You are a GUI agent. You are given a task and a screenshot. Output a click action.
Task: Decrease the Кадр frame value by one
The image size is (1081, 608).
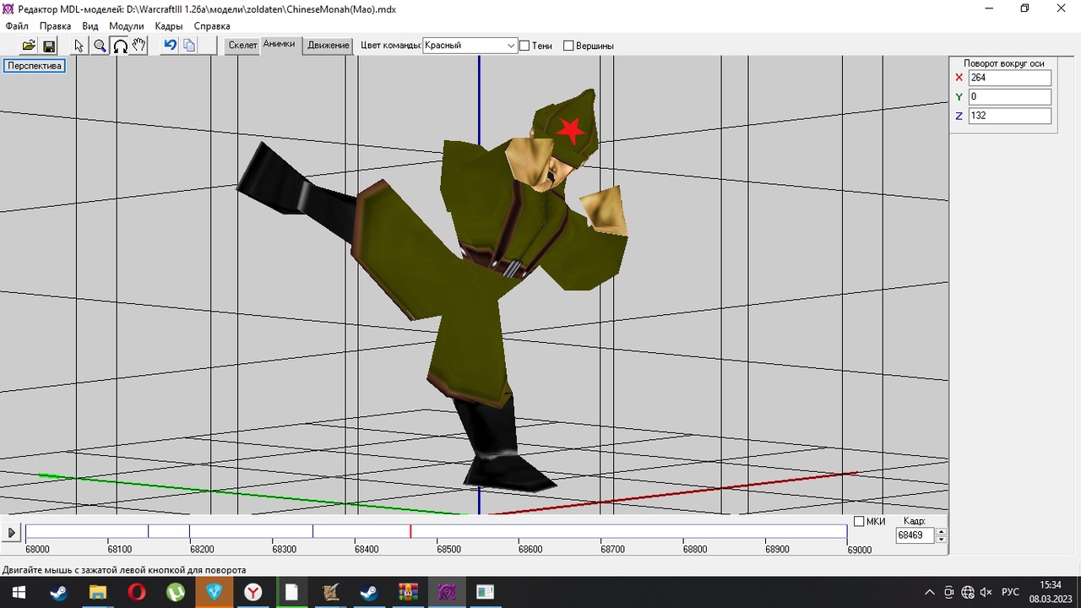click(x=942, y=539)
